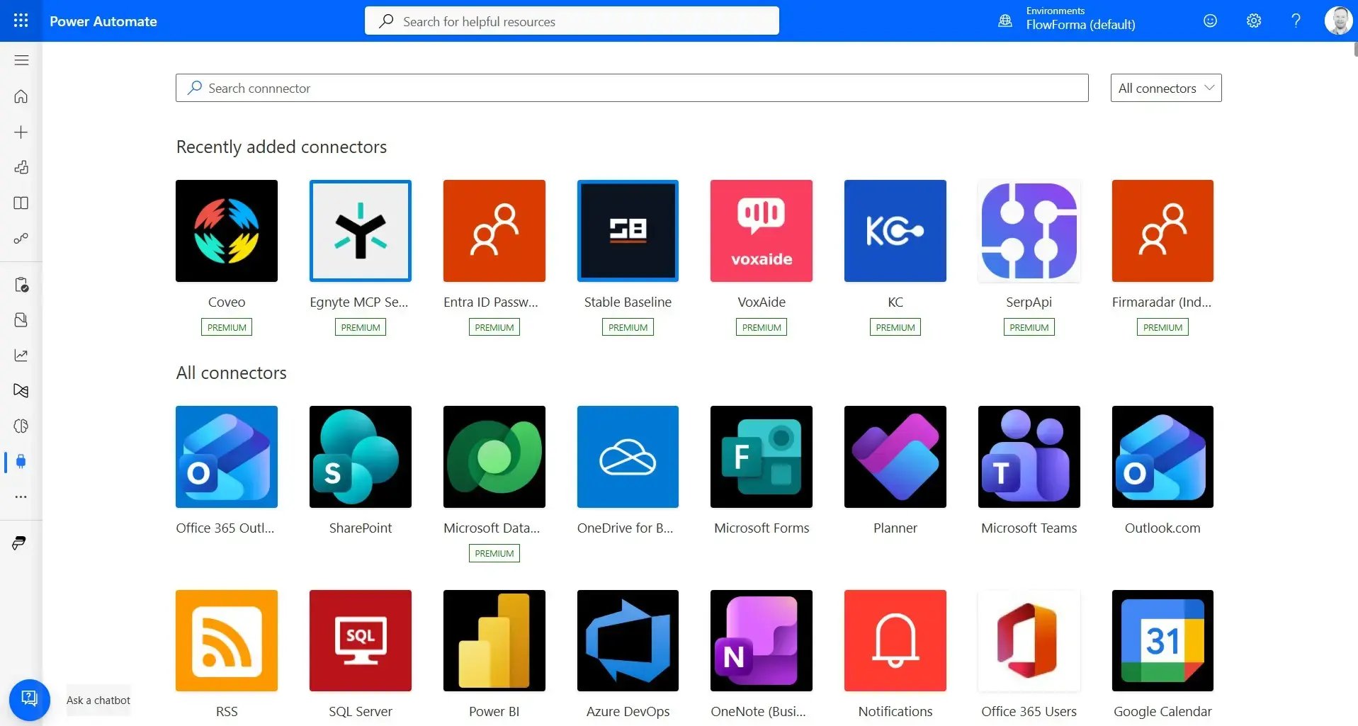The height and width of the screenshot is (726, 1358).
Task: Select the Planner connector icon
Action: click(895, 457)
